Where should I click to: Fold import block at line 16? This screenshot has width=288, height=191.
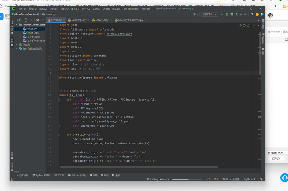pos(59,78)
